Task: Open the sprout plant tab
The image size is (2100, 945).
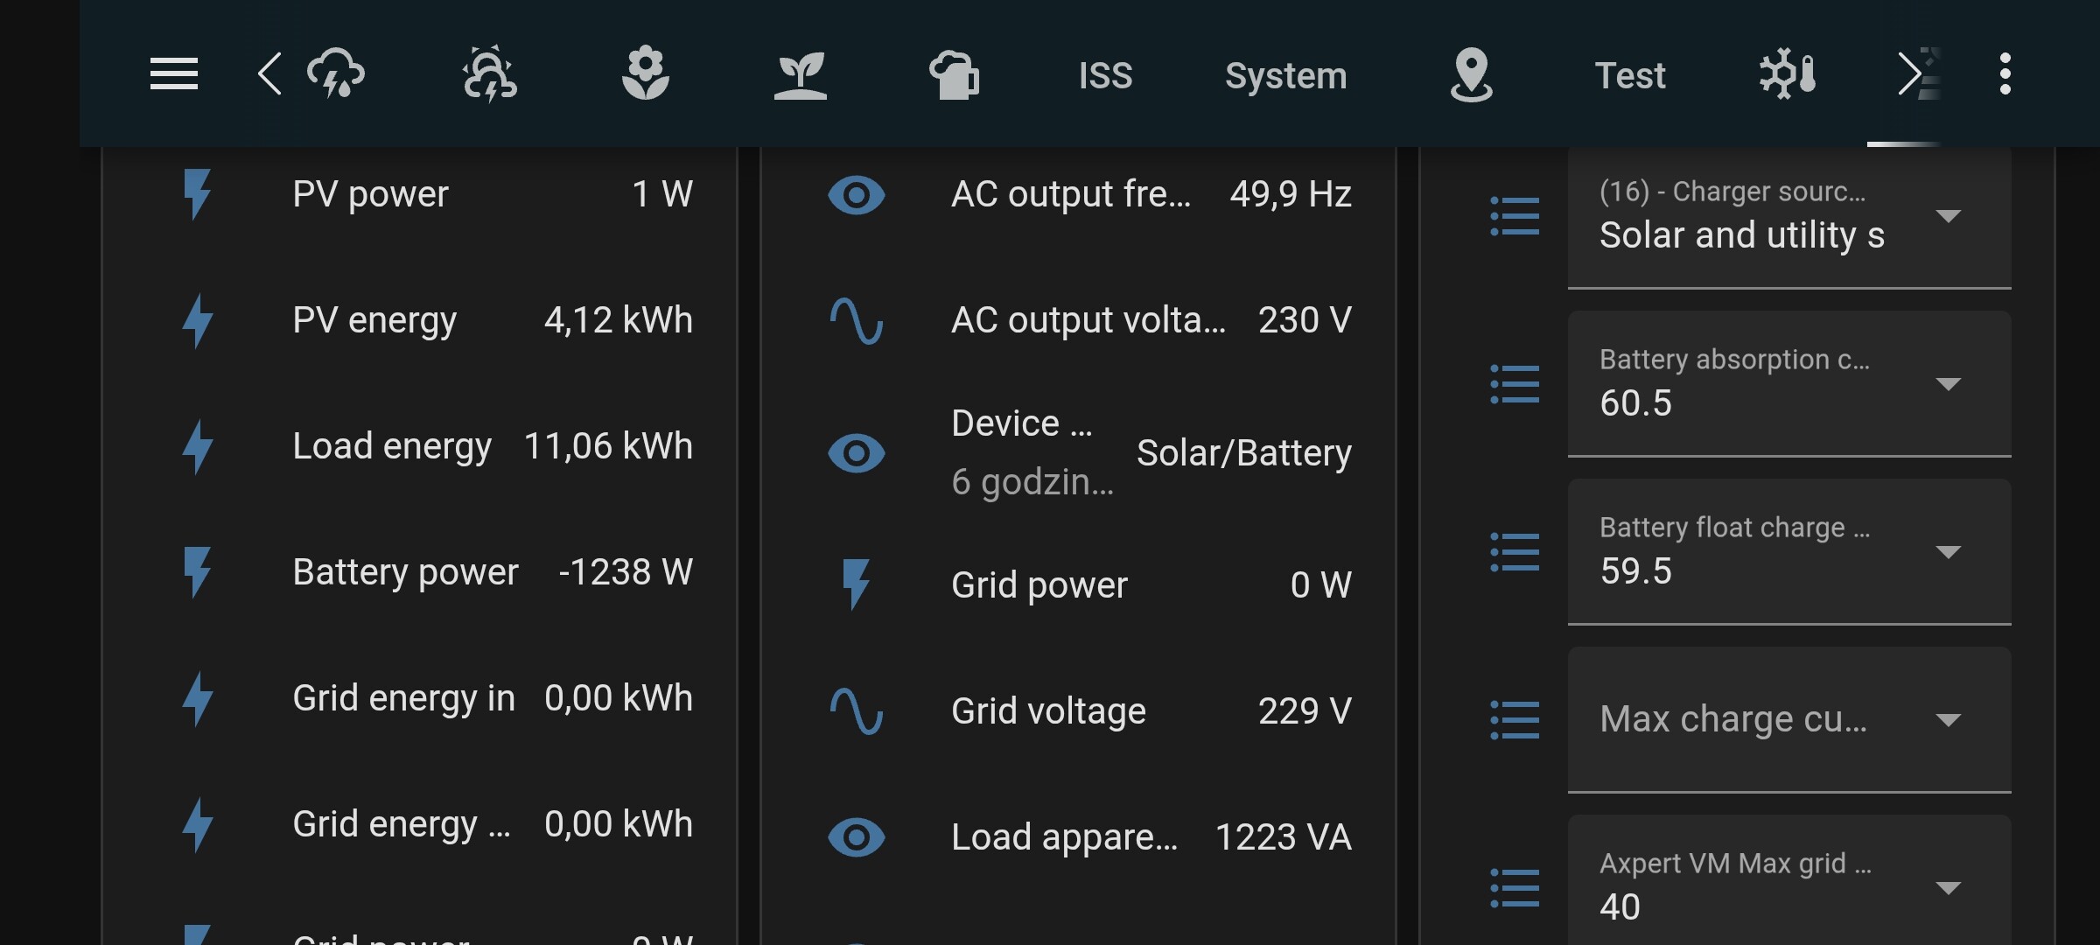Action: click(x=800, y=74)
